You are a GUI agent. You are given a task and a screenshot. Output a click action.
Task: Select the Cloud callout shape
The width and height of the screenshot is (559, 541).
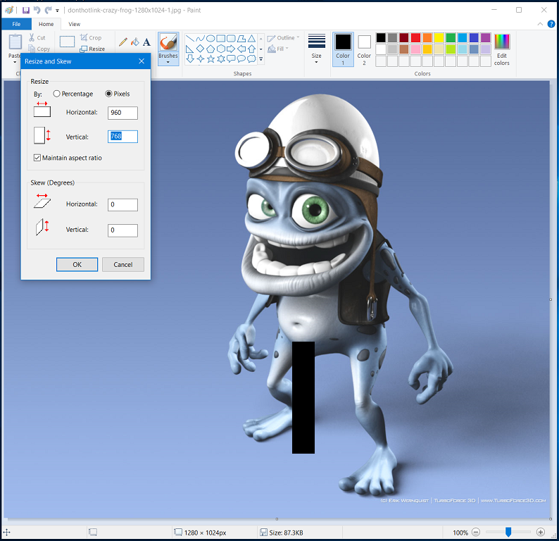[252, 59]
